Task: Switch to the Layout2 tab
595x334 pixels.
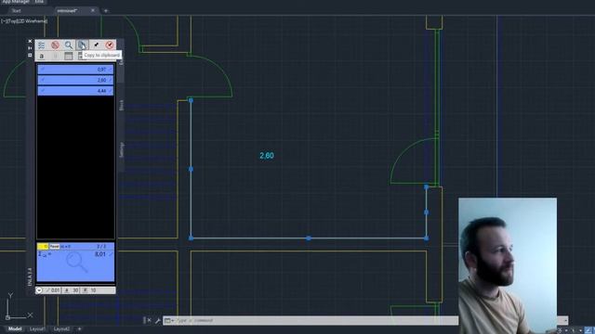Action: coord(61,329)
